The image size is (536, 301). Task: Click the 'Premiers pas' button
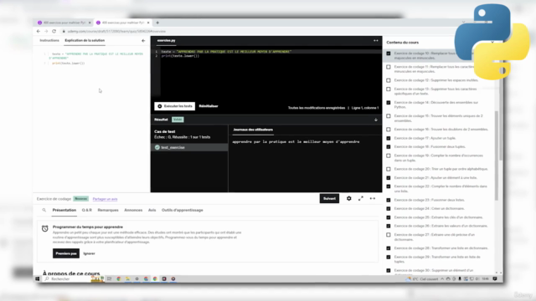(x=66, y=253)
